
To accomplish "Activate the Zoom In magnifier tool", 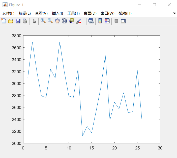I will 43,21.
